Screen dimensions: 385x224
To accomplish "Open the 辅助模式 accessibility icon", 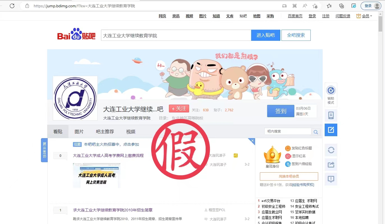I will tap(331, 95).
